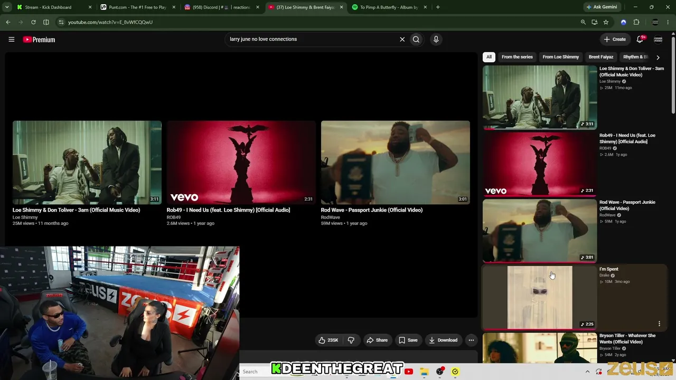
Task: Bookmark this page with the star icon
Action: pyautogui.click(x=606, y=22)
